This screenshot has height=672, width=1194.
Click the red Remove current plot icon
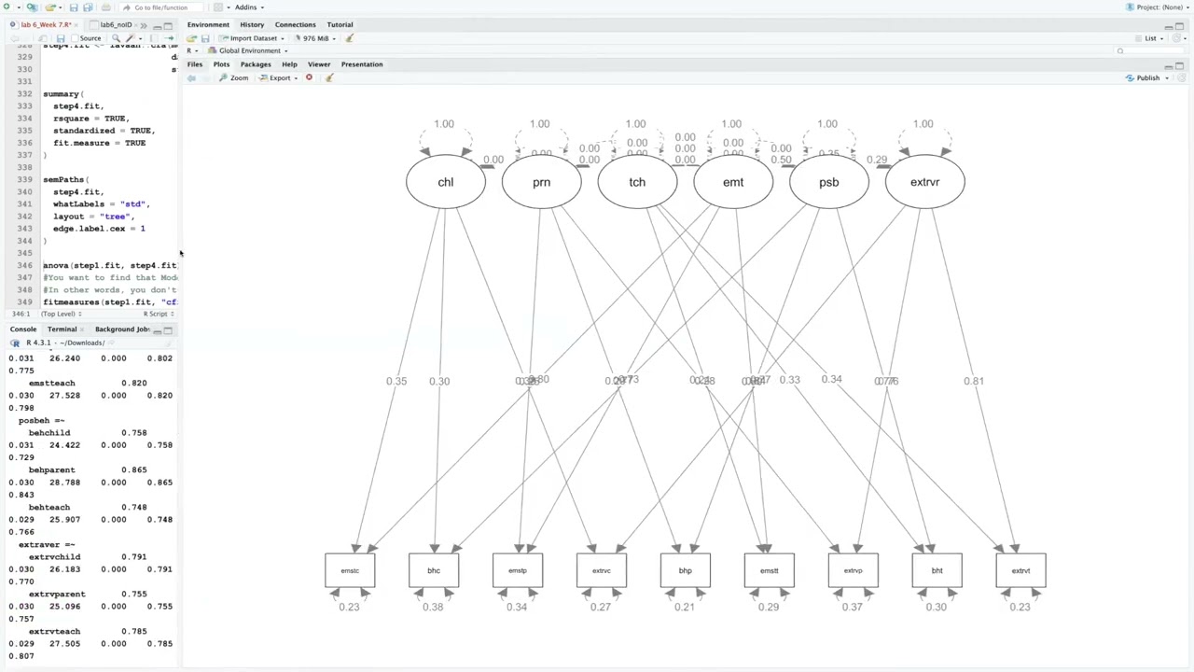(309, 78)
